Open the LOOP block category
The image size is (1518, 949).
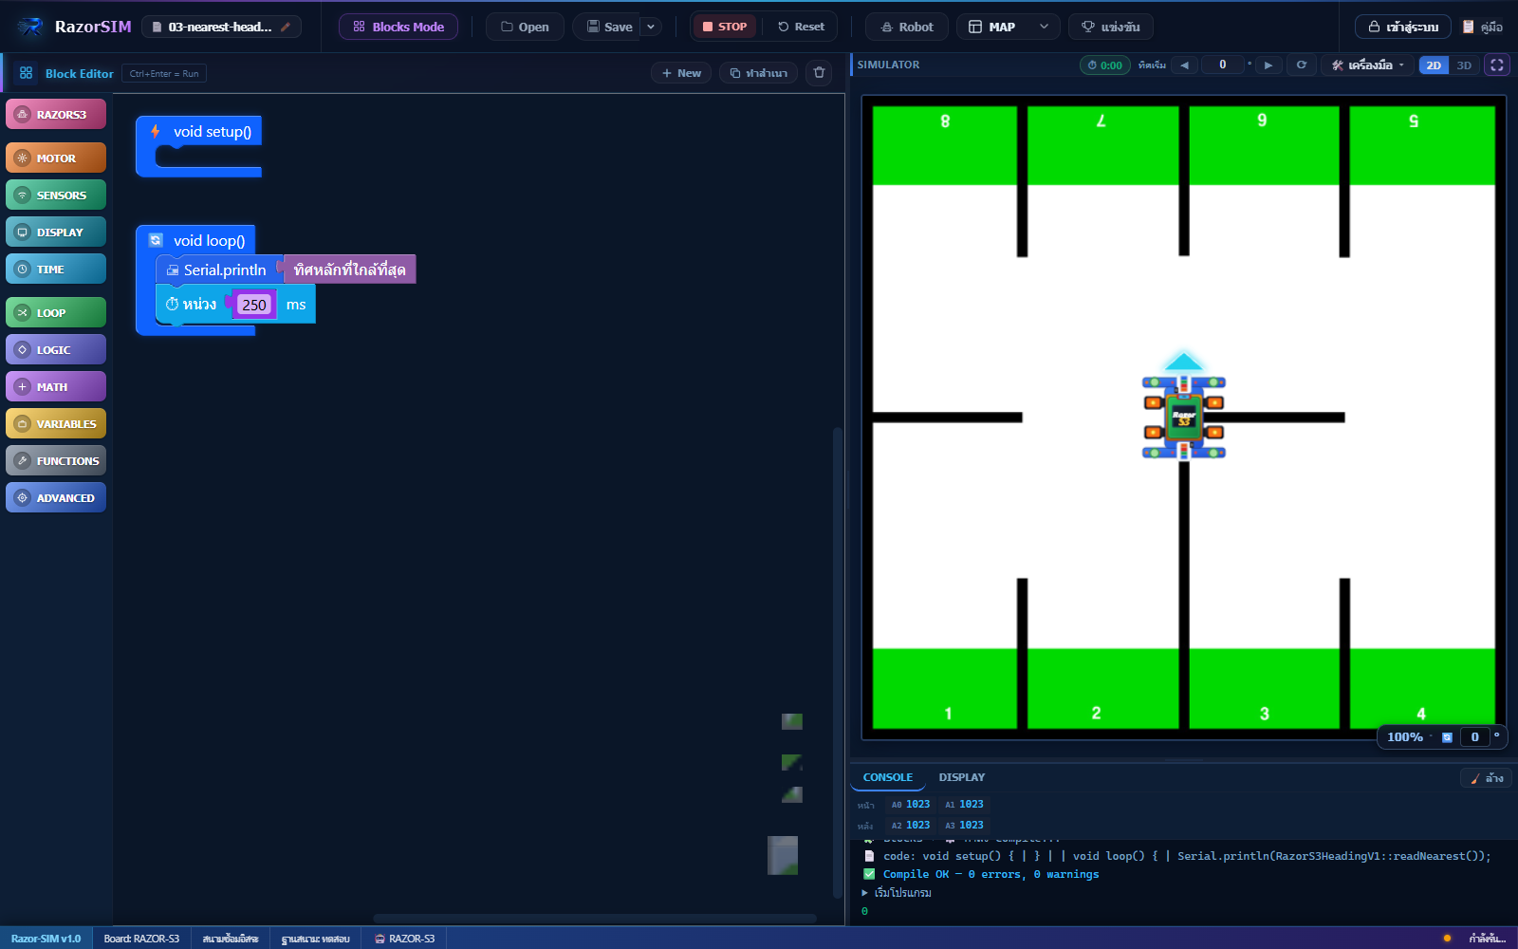pos(56,313)
